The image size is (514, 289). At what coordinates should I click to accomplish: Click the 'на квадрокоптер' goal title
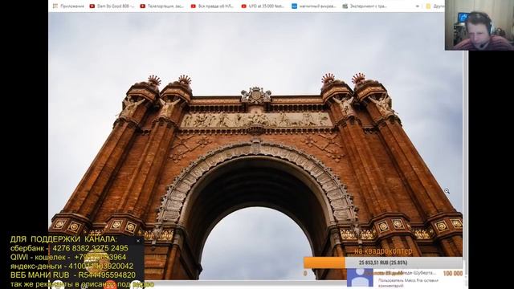(383, 251)
